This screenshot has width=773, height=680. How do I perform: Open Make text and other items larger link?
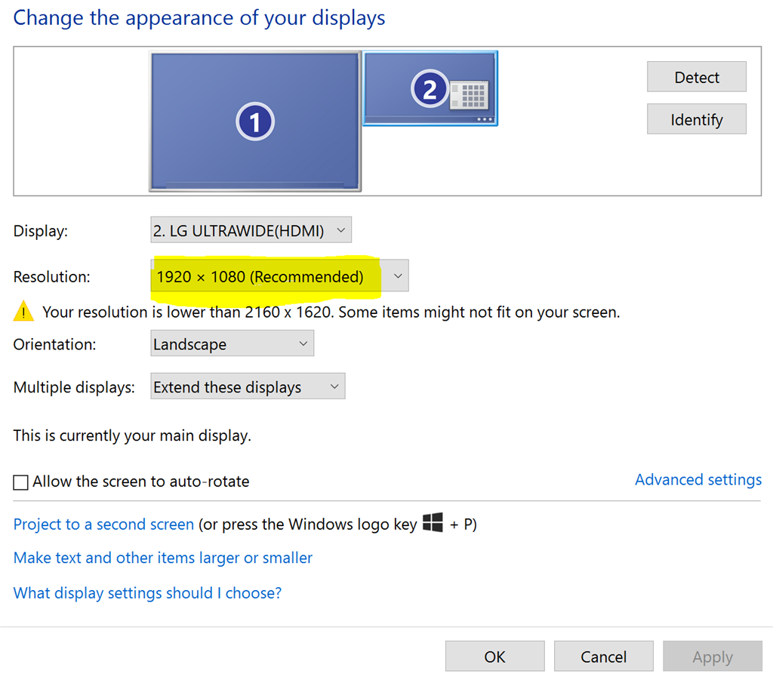coord(163,558)
